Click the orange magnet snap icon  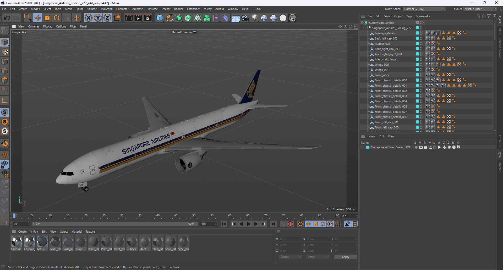click(x=5, y=143)
